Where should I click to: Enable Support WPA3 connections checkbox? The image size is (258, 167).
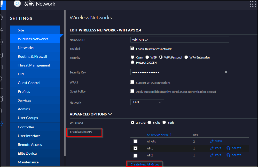[x=132, y=82]
